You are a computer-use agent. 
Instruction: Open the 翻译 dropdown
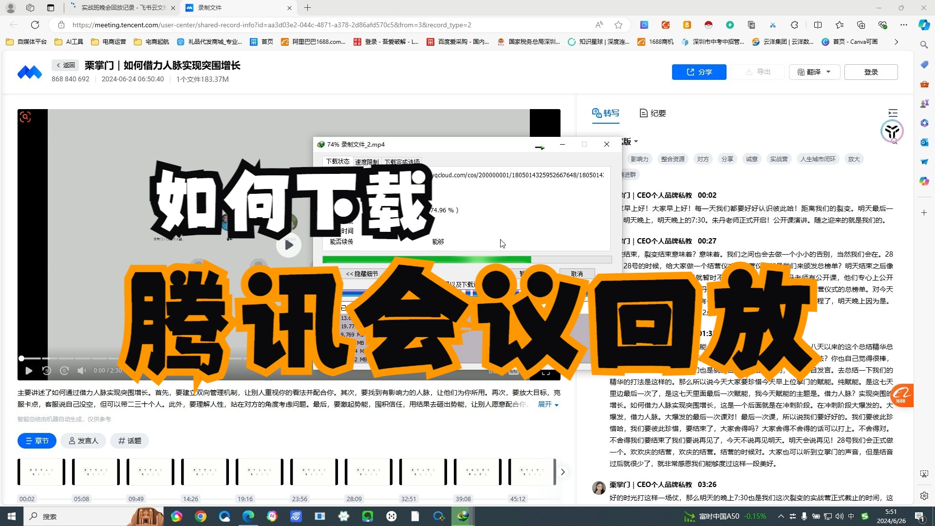tap(814, 72)
